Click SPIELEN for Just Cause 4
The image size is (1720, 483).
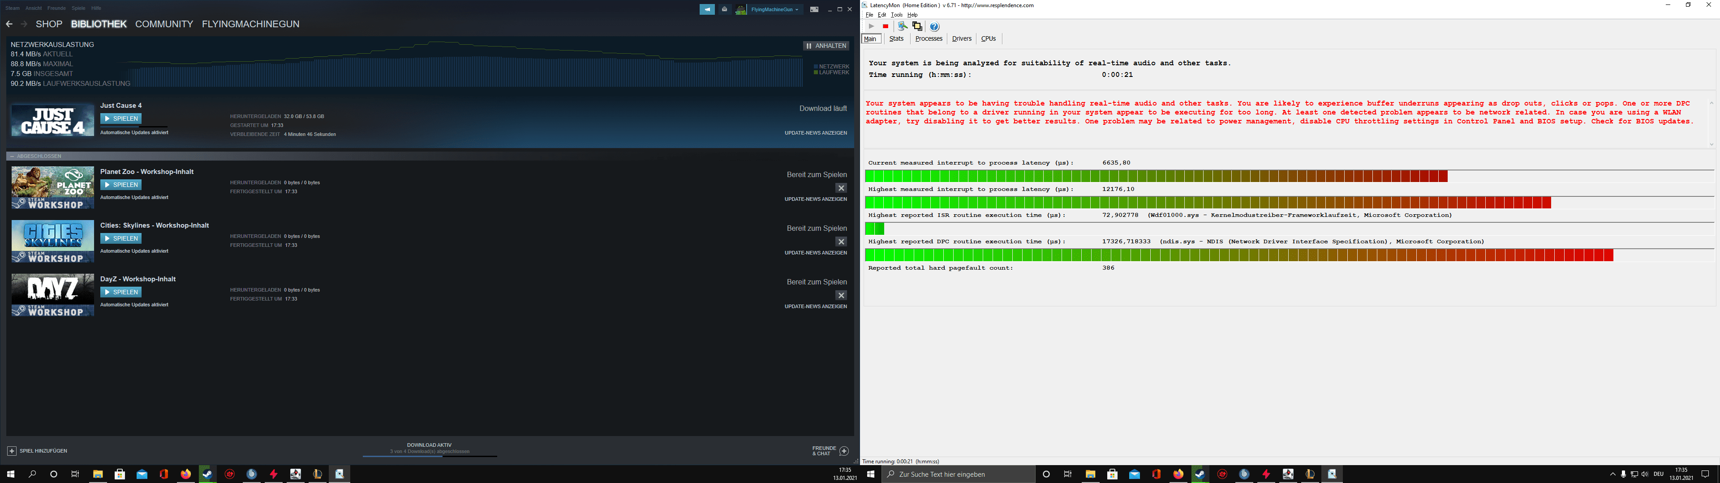(121, 119)
